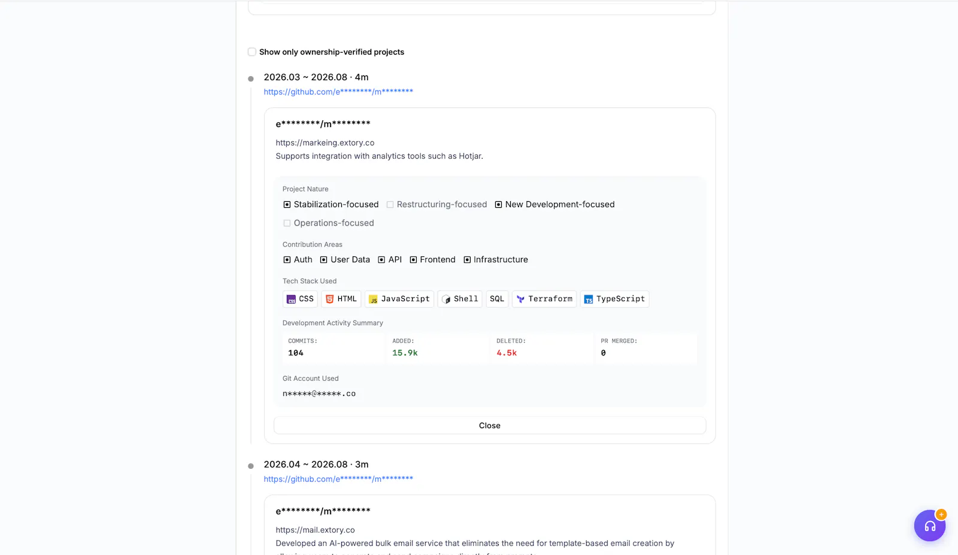Viewport: 958px width, 555px height.
Task: Toggle the Infrastructure contribution area
Action: [x=467, y=260]
